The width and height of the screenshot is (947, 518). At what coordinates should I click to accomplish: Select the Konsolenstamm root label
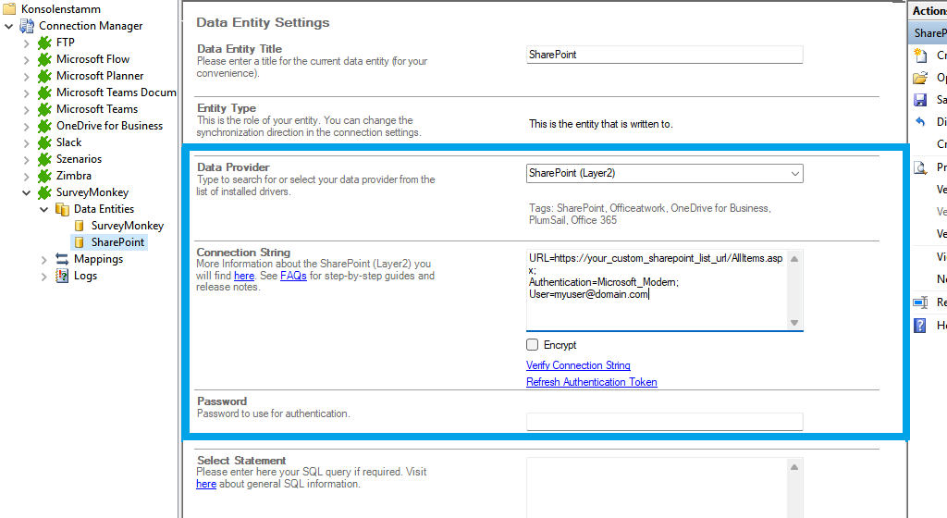click(60, 9)
